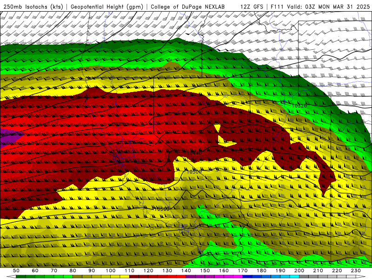
Task: Click the 50 value on the color scale
Action: click(16, 271)
